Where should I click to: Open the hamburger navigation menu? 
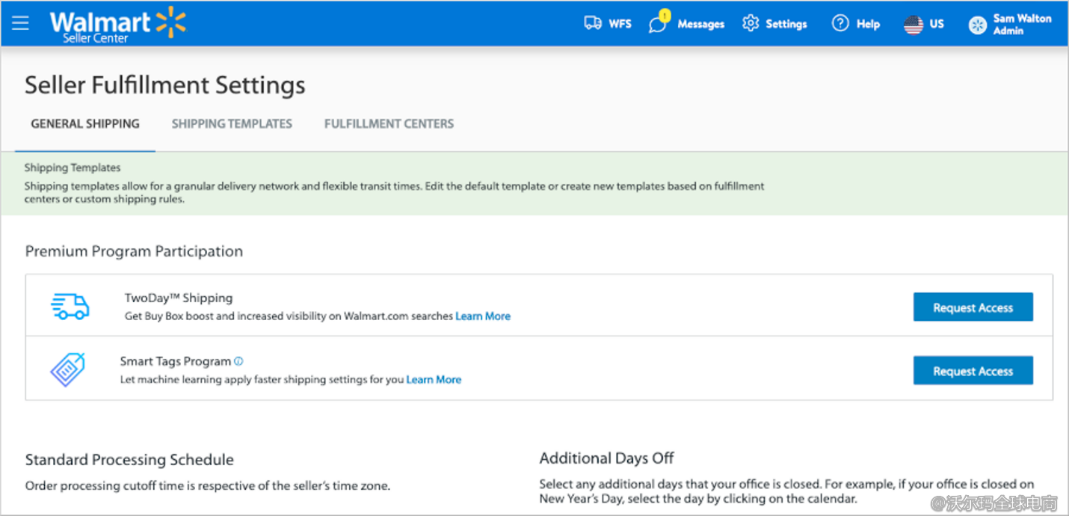pyautogui.click(x=20, y=23)
